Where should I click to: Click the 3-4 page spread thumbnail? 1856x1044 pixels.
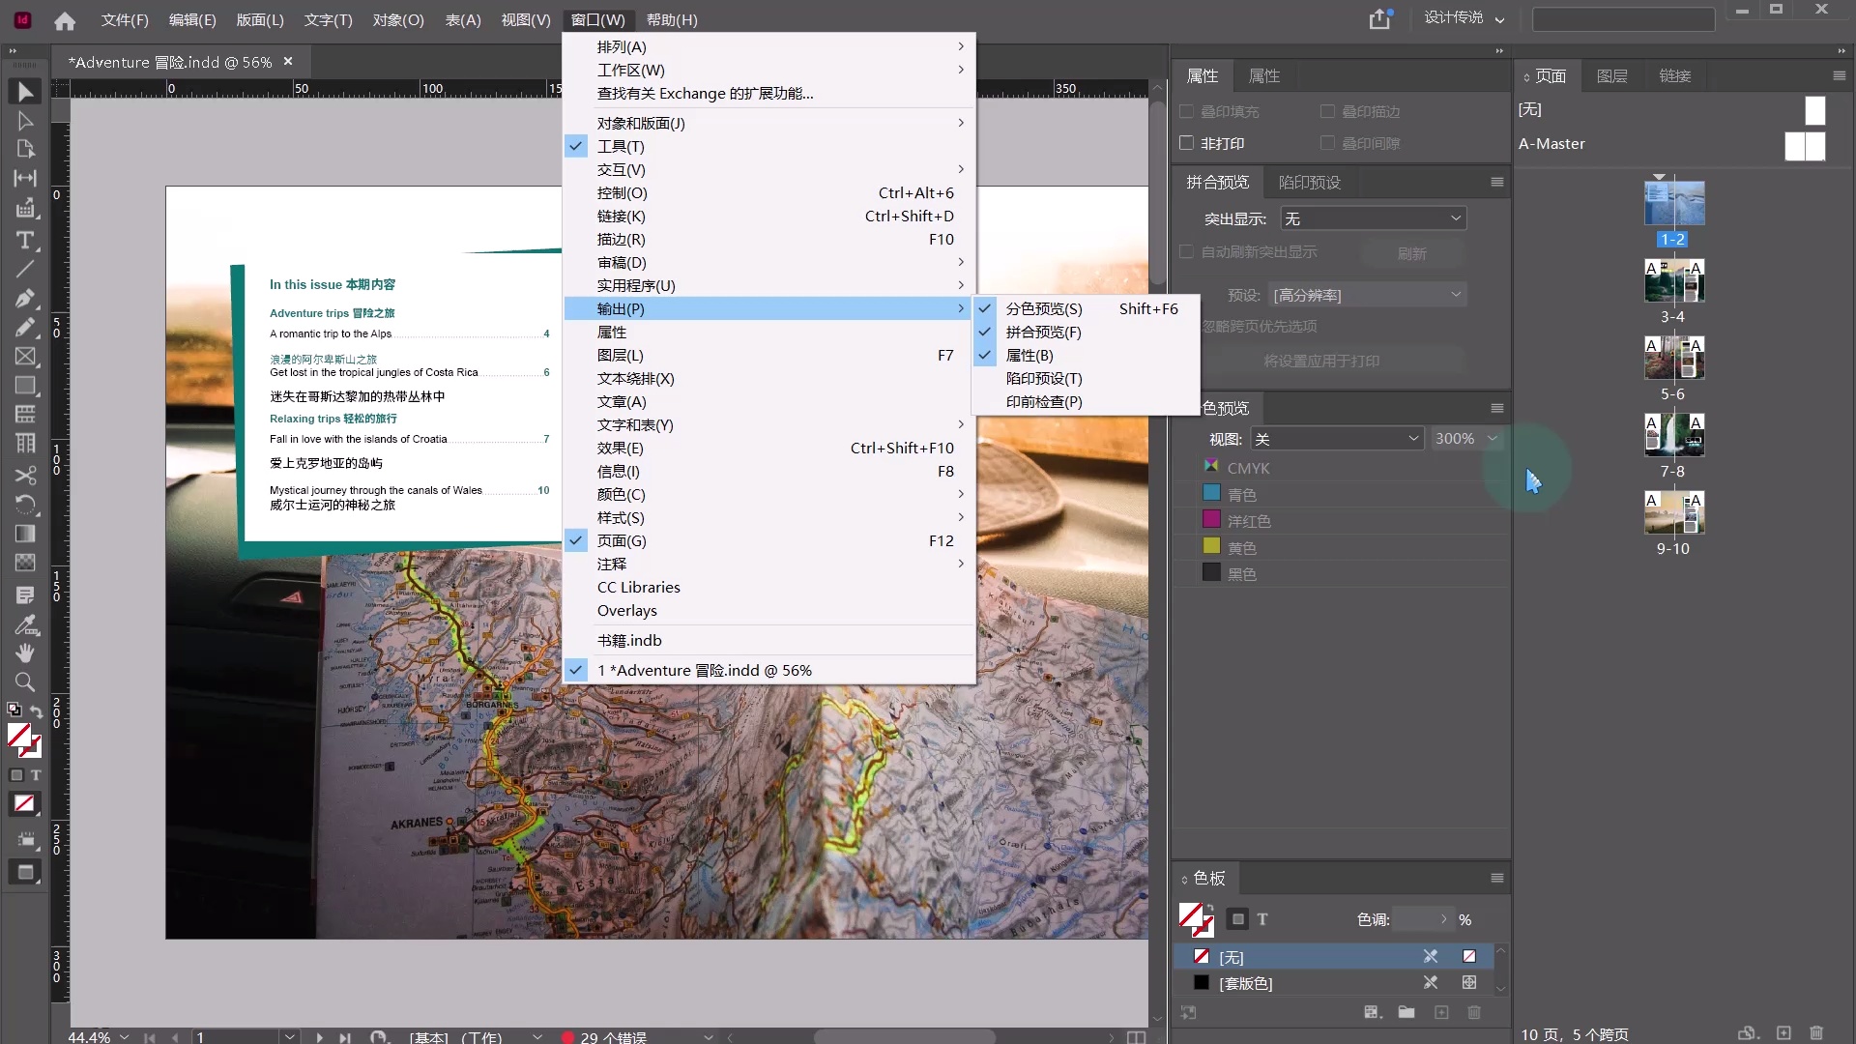pyautogui.click(x=1674, y=280)
